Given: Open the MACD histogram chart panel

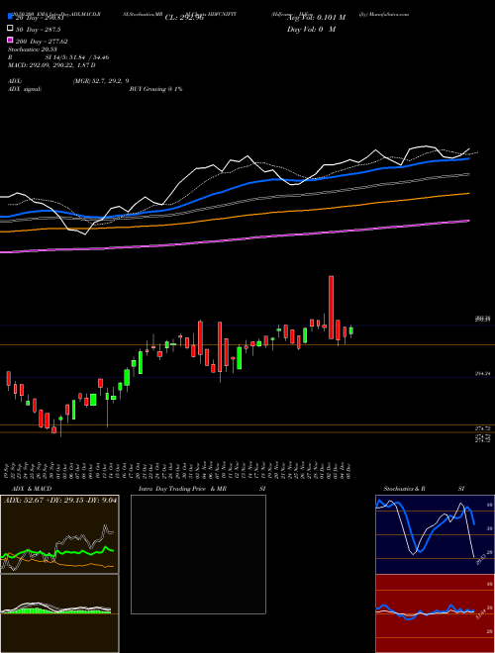Looking at the screenshot, I should 59,613.
